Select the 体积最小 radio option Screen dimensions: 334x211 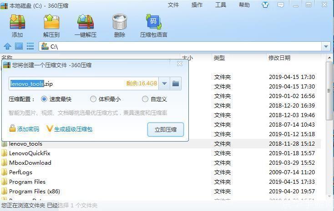coord(93,99)
